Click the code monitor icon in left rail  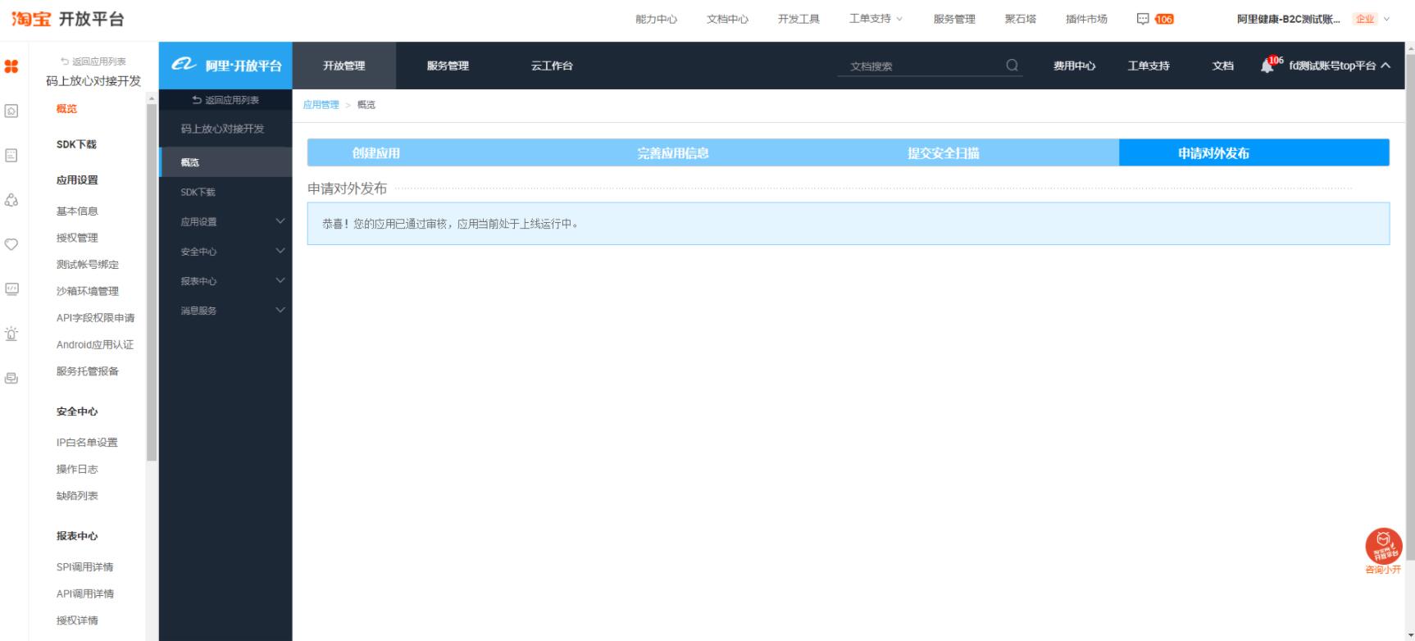coord(11,289)
